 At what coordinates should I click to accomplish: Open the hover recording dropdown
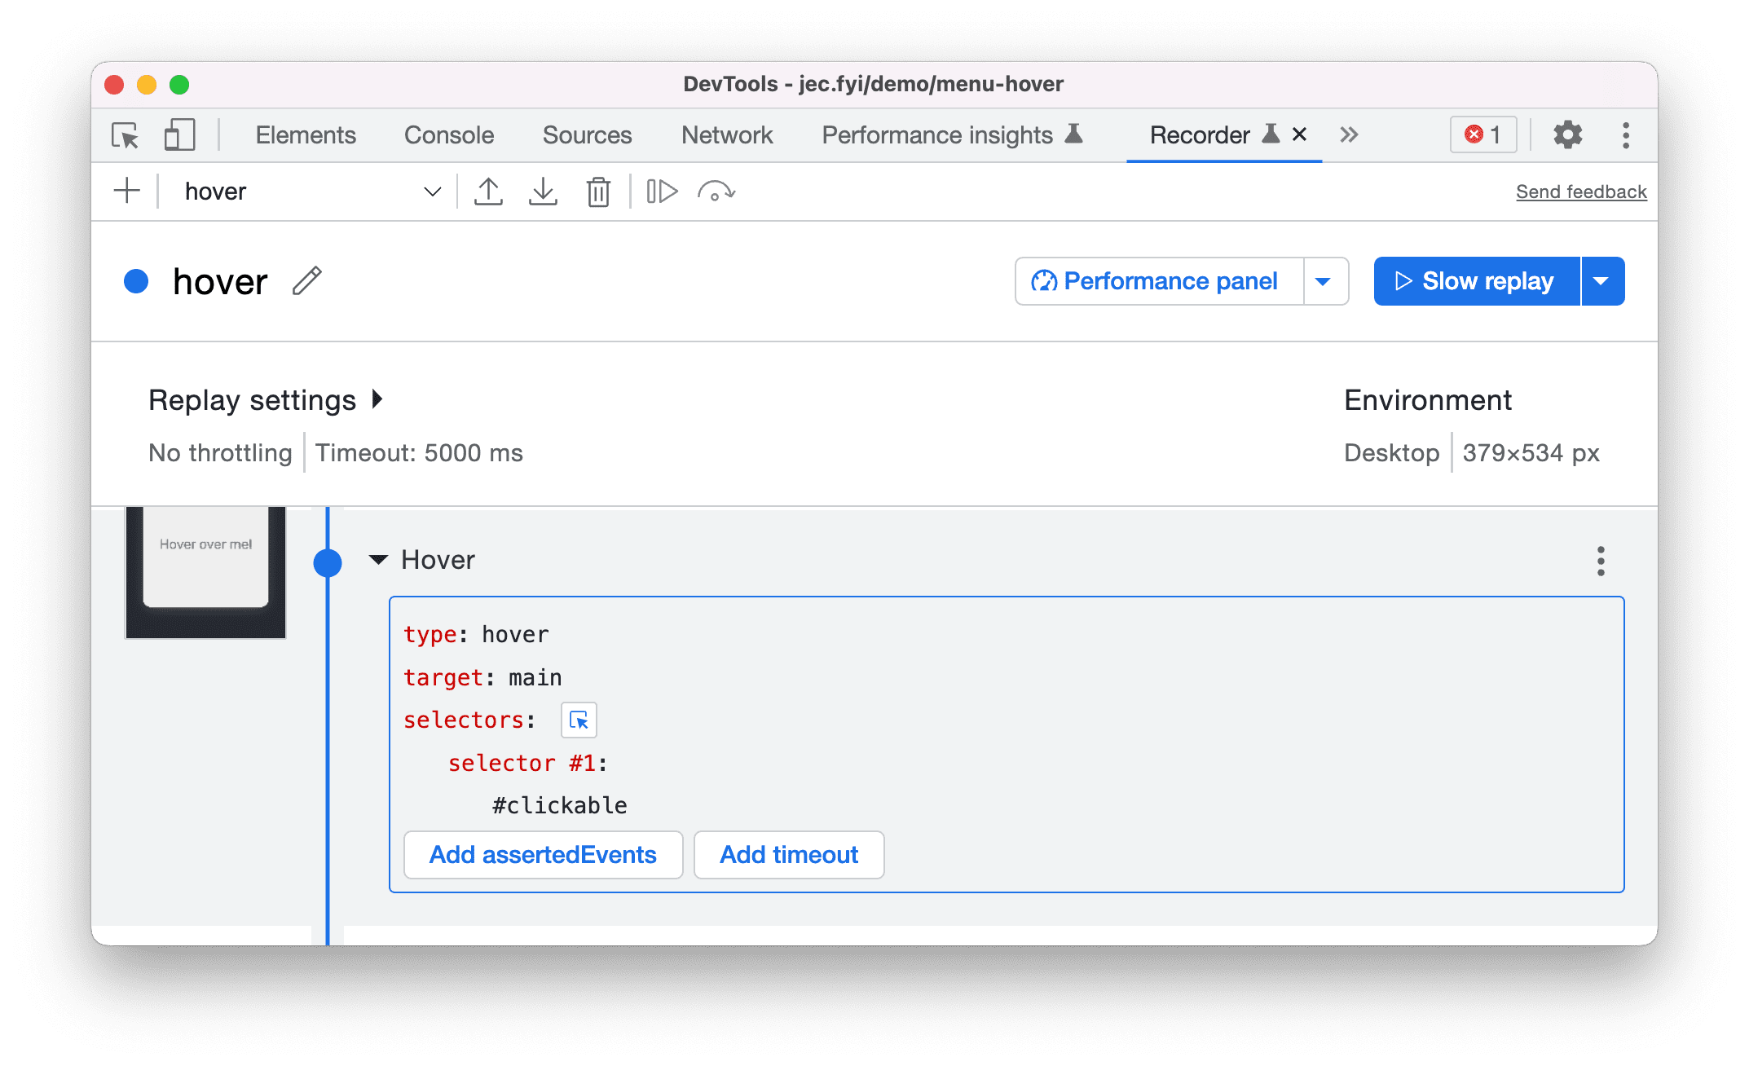[x=434, y=190]
